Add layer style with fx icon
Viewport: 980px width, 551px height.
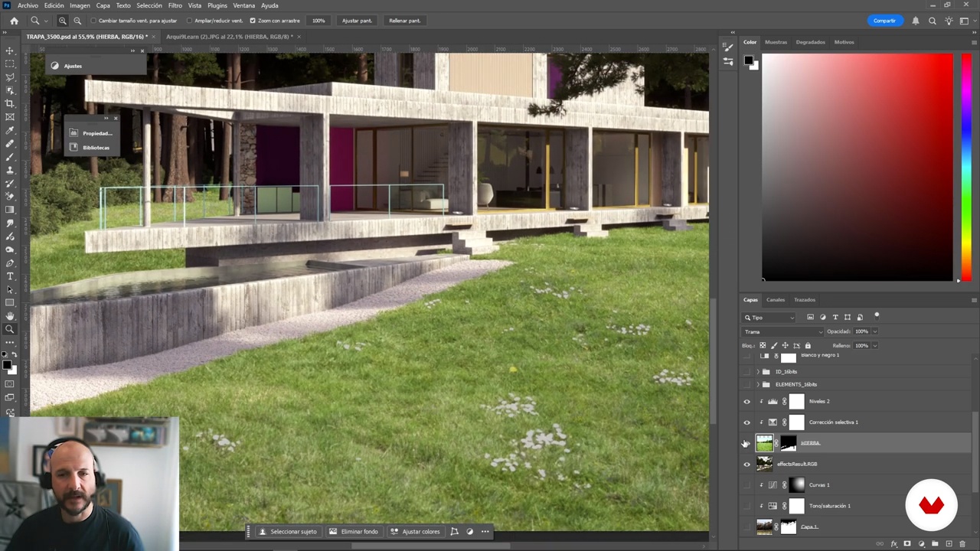893,544
